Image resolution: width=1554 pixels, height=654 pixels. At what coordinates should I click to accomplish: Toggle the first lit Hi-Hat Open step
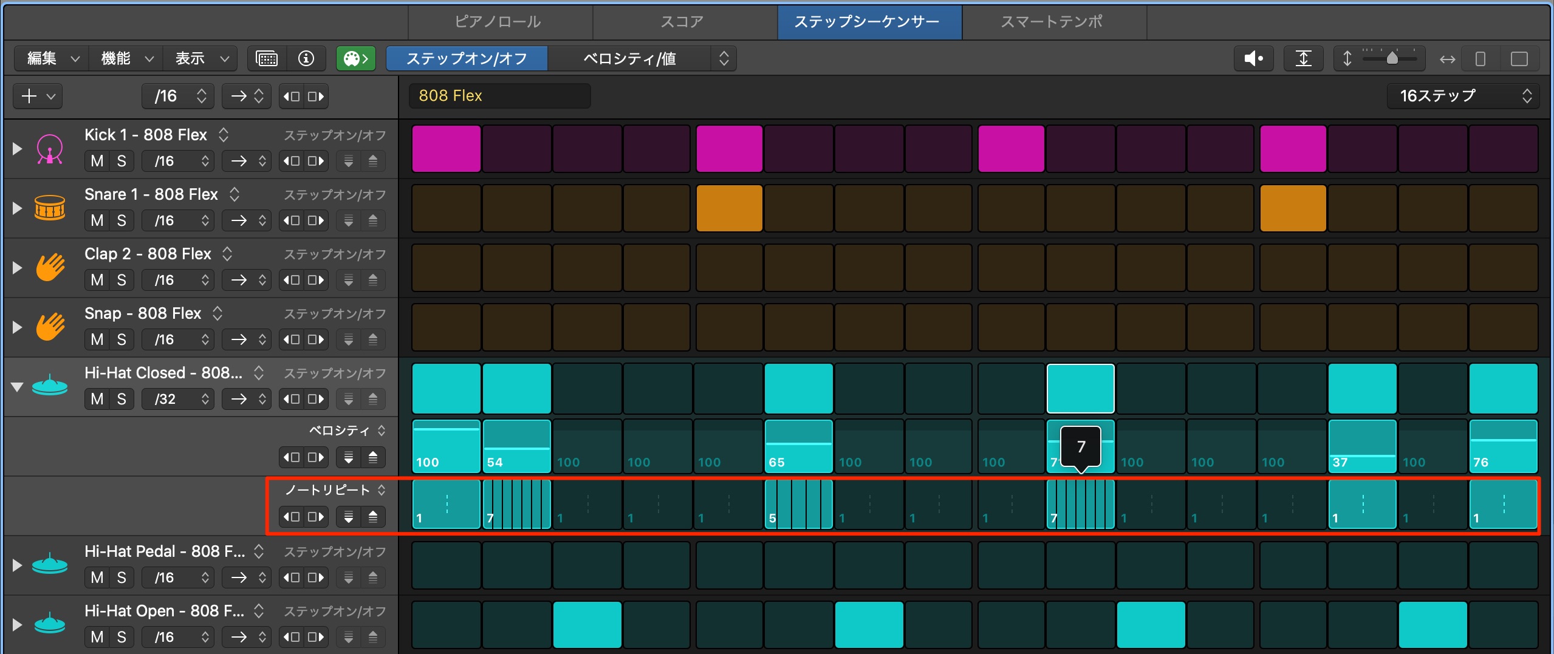(587, 625)
